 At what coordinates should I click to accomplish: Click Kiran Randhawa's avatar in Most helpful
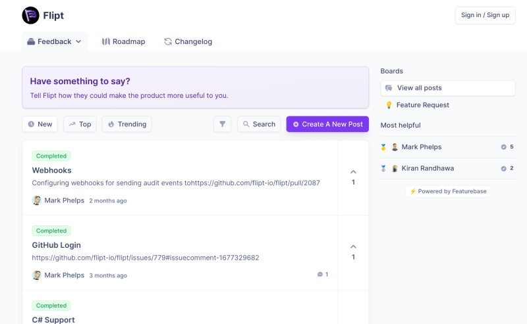point(395,168)
